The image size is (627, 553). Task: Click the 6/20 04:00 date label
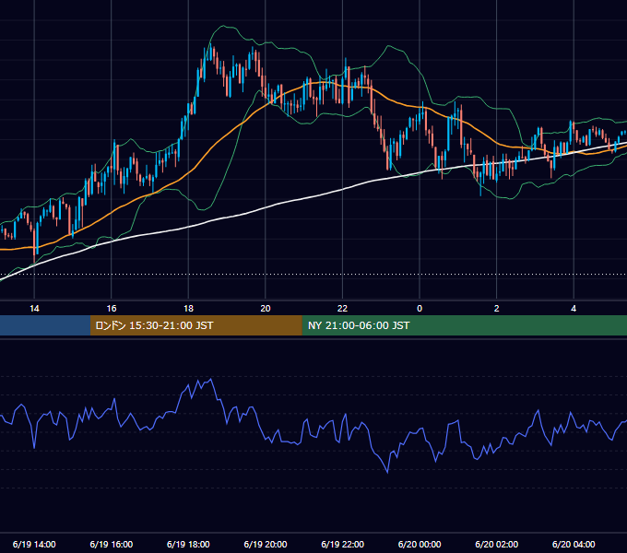[574, 544]
